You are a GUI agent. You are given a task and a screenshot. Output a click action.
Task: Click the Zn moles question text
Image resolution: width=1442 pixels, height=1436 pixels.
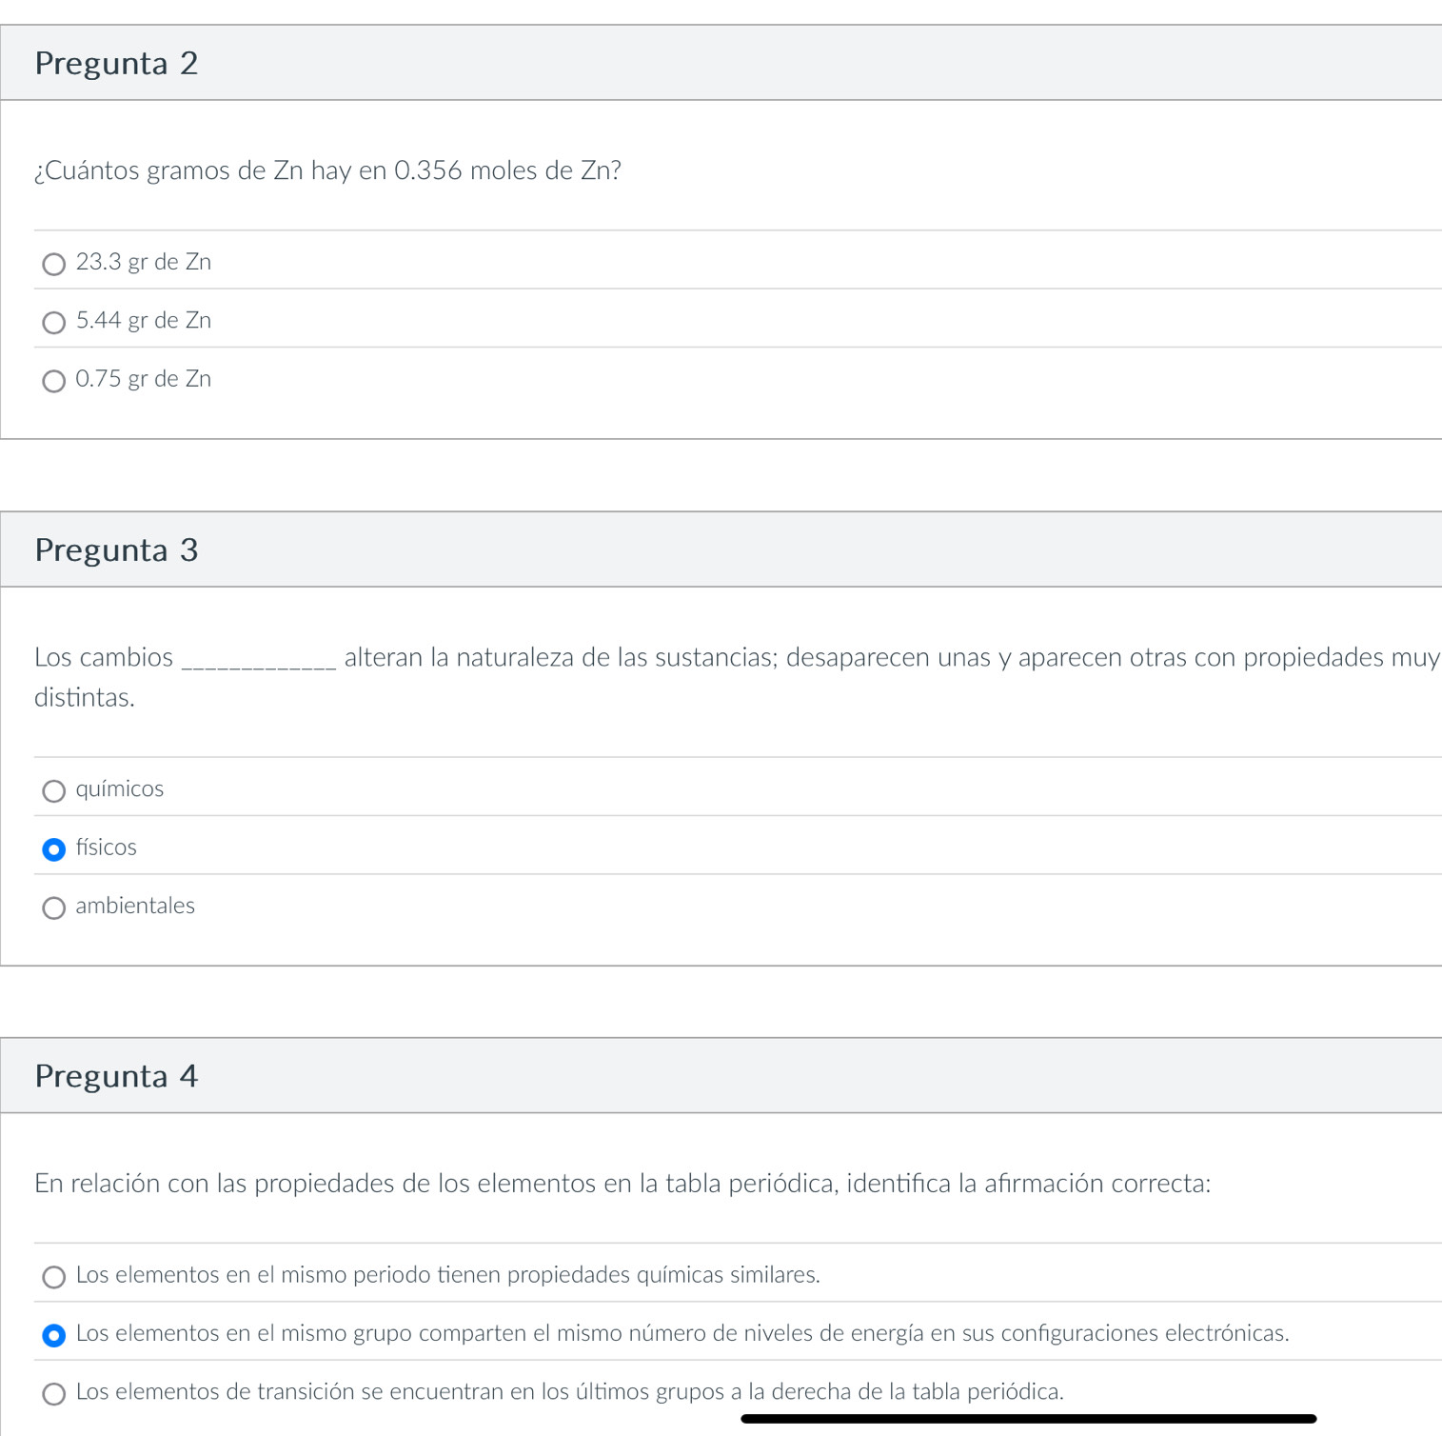click(x=327, y=171)
